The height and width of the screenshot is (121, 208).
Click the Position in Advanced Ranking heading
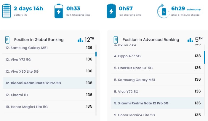[151, 40]
